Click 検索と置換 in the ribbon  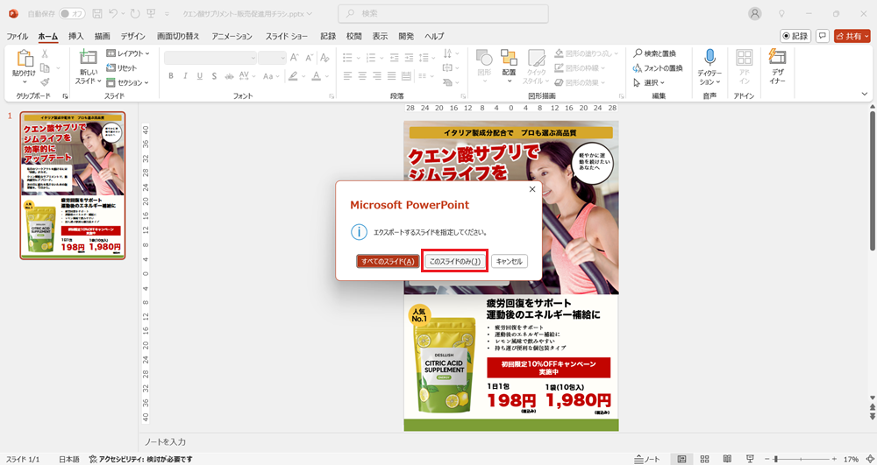pos(654,53)
